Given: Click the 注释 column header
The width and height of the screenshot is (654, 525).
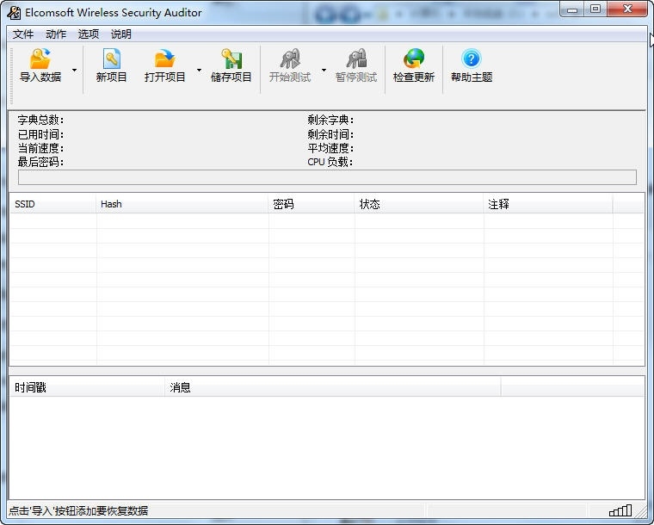Looking at the screenshot, I should [x=548, y=204].
